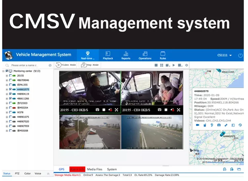The width and height of the screenshot is (248, 181).
Task: Switch to the Media Files tab
Action: [94, 169]
